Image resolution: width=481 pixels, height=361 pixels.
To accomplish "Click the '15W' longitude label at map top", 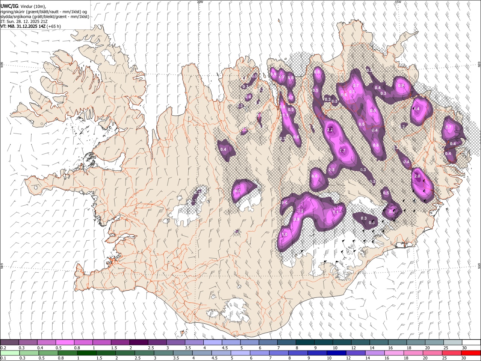I will pos(398,2).
